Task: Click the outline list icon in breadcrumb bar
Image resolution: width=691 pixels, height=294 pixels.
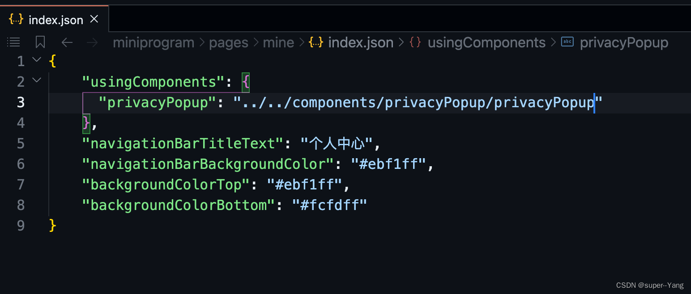Action: (x=14, y=42)
